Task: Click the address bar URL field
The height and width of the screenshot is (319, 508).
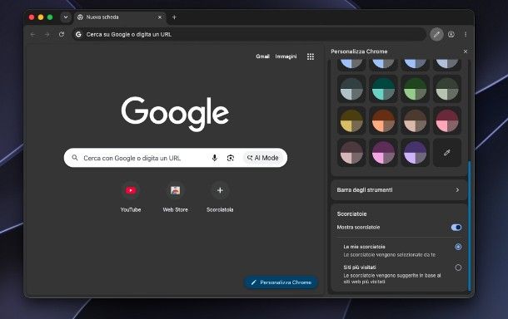Action: (x=249, y=34)
